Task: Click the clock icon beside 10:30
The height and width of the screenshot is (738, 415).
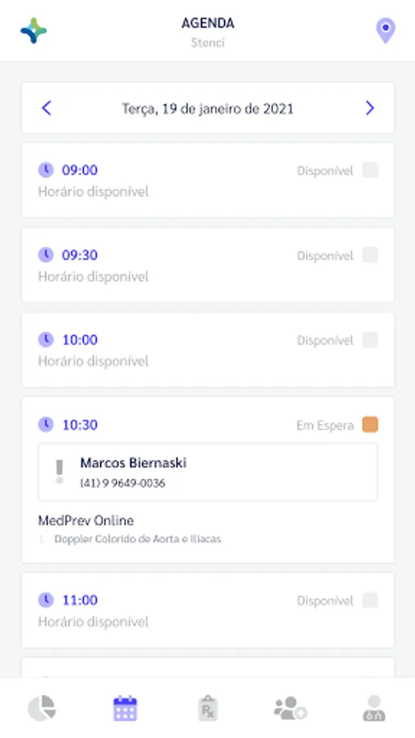Action: point(46,425)
